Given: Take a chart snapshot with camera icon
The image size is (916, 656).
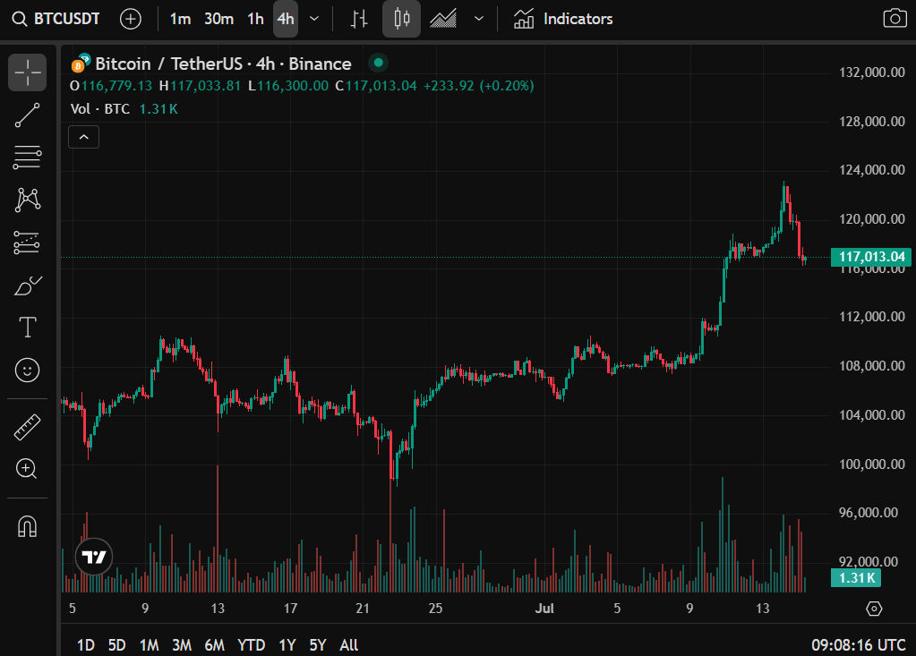Looking at the screenshot, I should [x=894, y=19].
